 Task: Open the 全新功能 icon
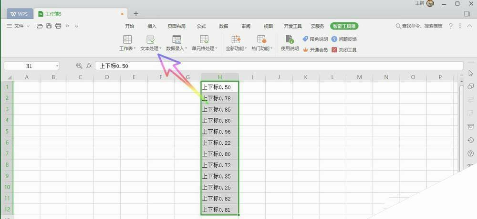coord(236,39)
